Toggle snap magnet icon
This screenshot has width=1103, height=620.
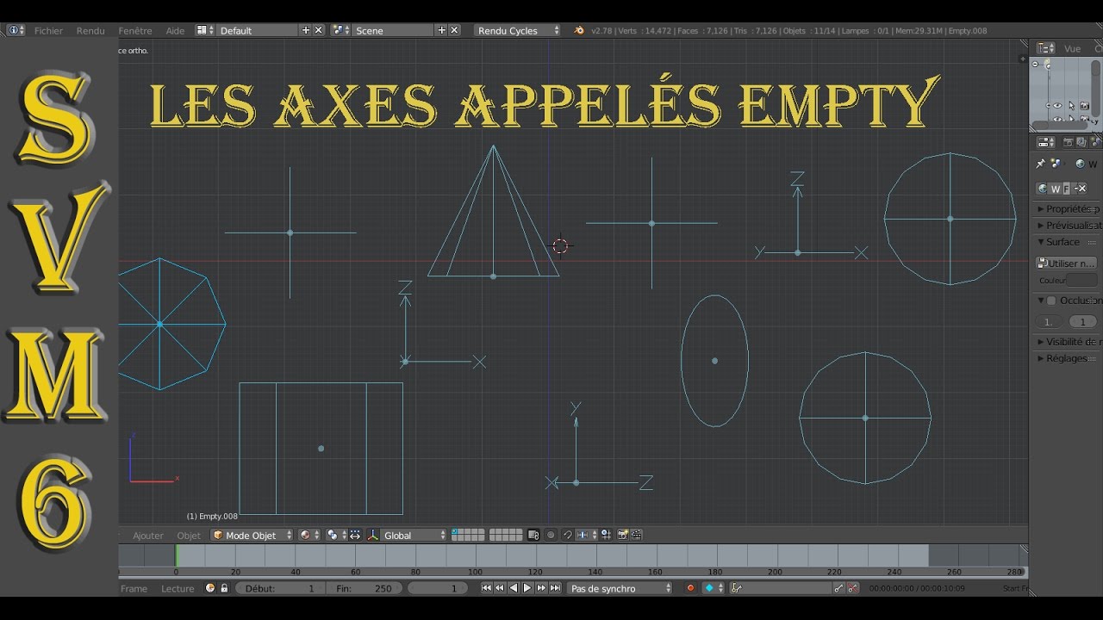568,536
